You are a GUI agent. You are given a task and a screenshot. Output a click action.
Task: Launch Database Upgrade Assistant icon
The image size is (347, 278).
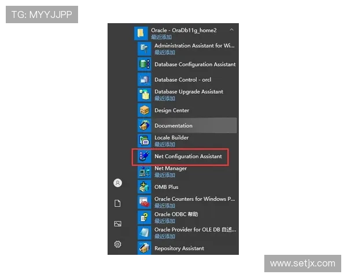pos(144,94)
